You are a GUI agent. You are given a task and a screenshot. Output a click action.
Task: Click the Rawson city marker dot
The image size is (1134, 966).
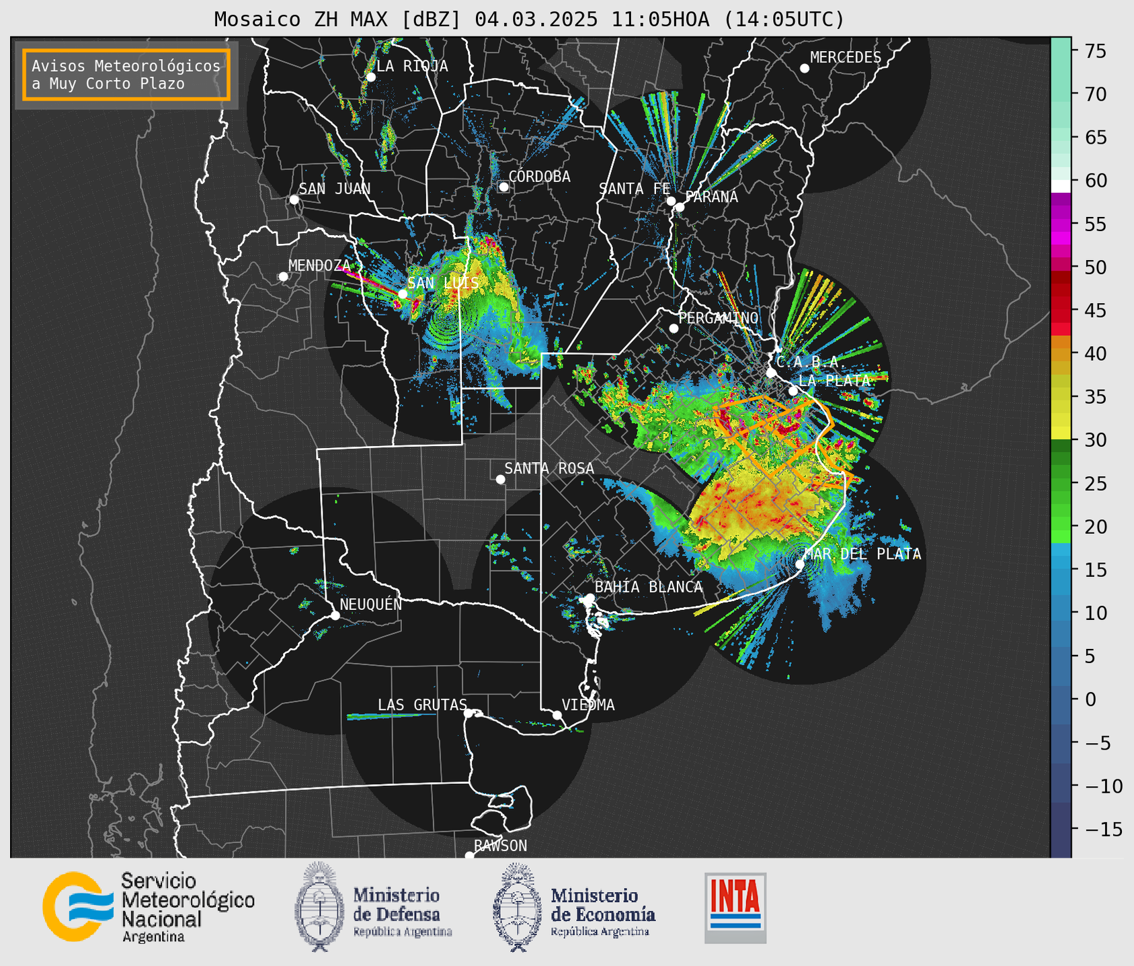click(469, 855)
